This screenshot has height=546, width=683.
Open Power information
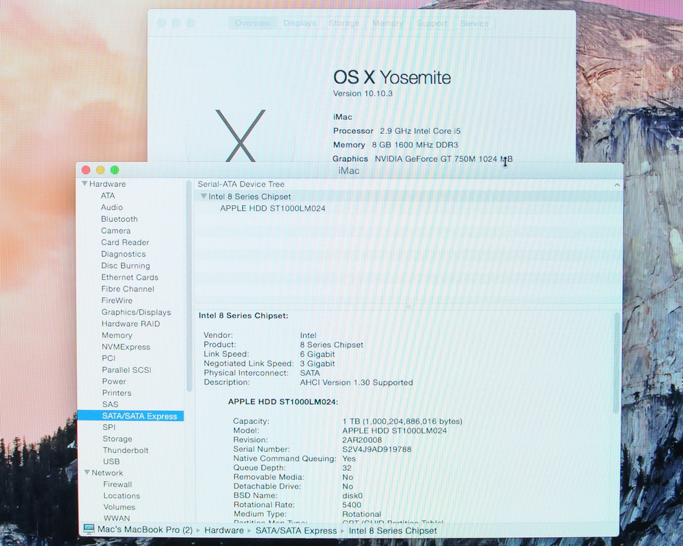[x=114, y=382]
